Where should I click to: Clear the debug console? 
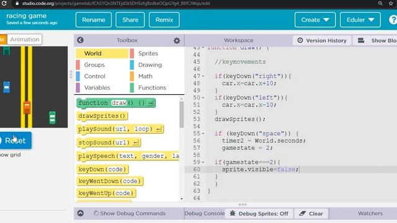tap(311, 214)
